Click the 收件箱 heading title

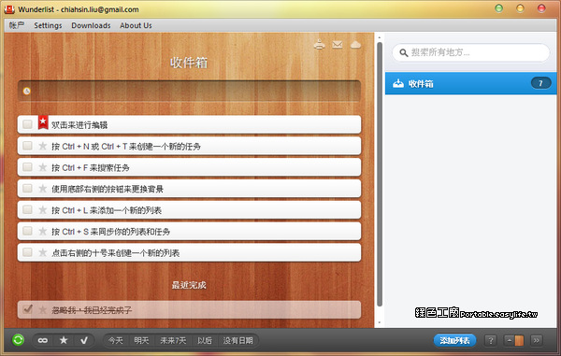(189, 63)
